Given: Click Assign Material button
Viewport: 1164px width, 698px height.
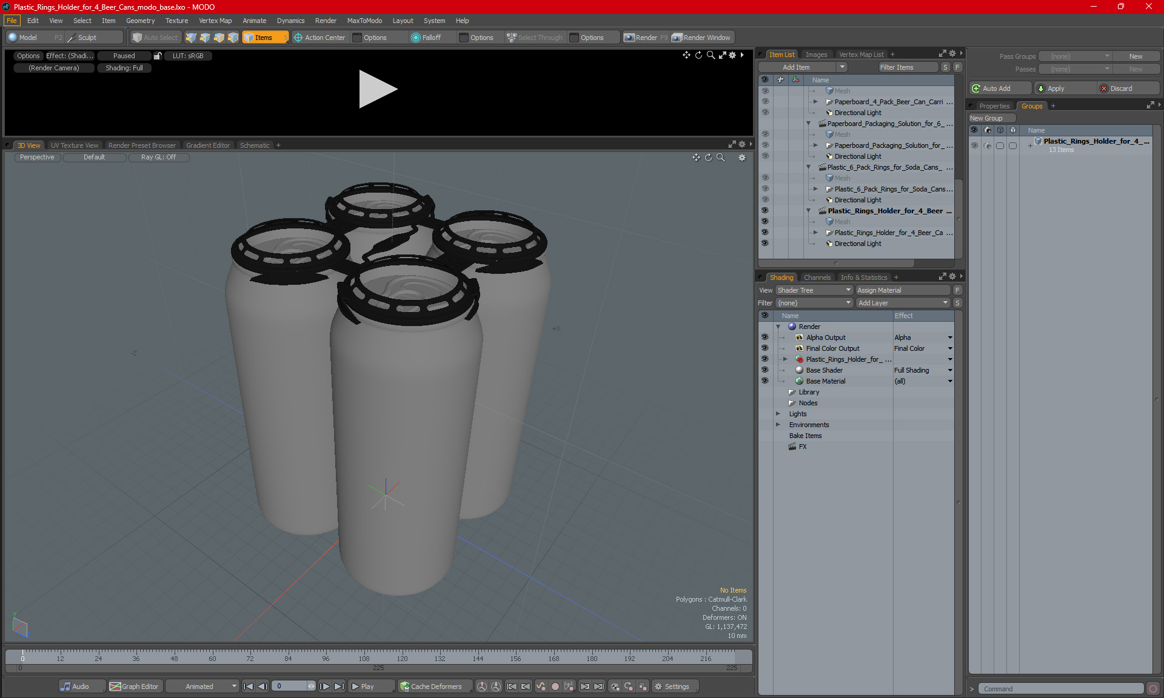Looking at the screenshot, I should [x=903, y=290].
